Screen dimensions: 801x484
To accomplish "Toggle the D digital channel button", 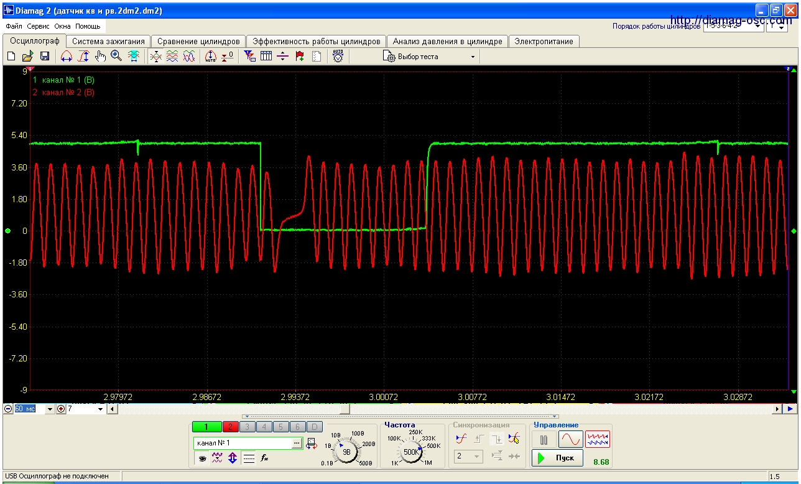I will tap(315, 427).
